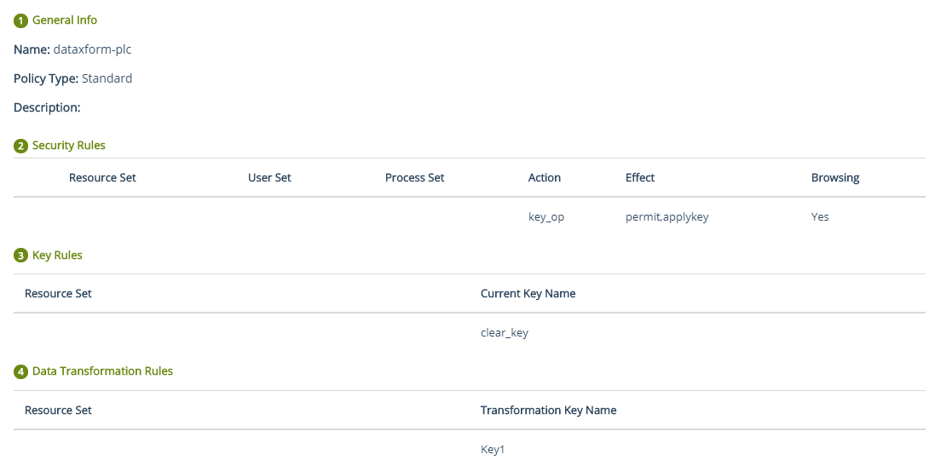Open the Security Rules section heading

69,146
